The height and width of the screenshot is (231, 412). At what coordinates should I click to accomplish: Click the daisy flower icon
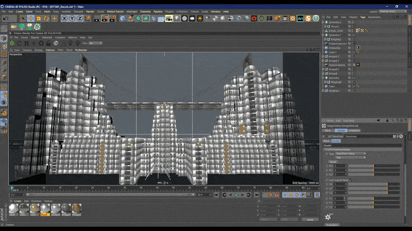(29, 27)
